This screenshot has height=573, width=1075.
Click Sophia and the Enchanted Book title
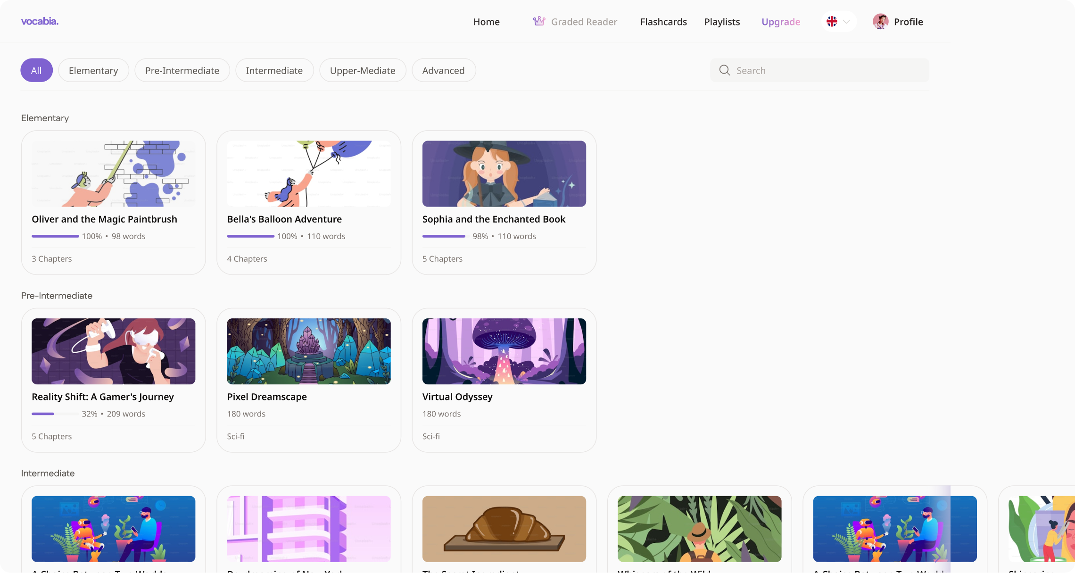click(494, 219)
